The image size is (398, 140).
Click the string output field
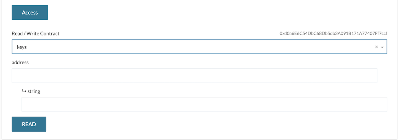click(204, 104)
